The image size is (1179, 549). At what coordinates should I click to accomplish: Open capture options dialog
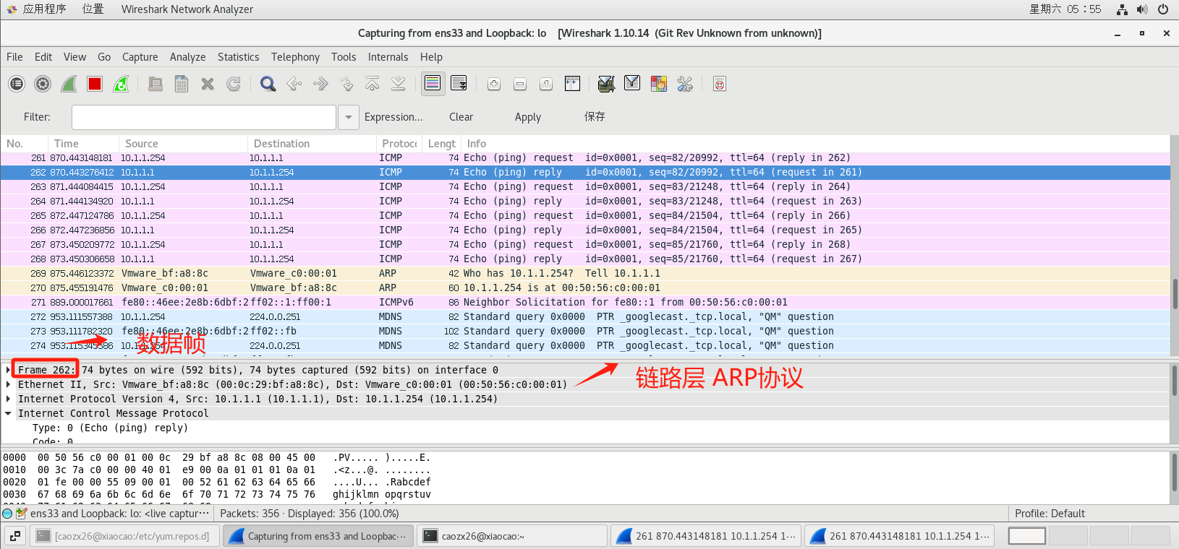point(43,84)
